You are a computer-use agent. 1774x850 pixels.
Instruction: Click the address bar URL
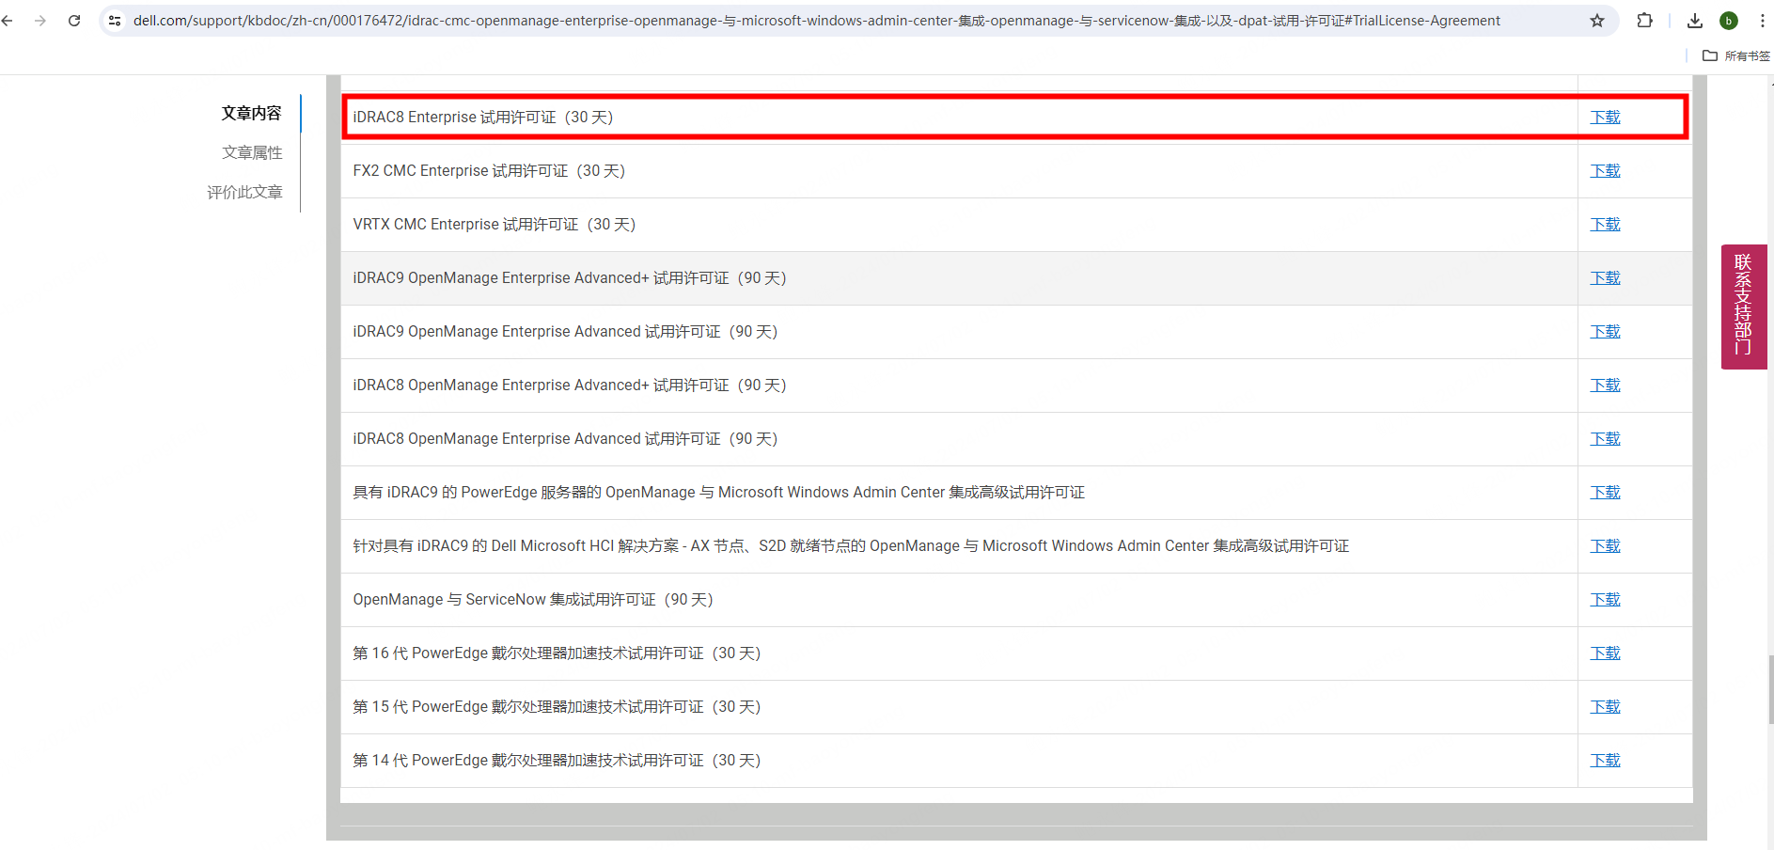[816, 20]
